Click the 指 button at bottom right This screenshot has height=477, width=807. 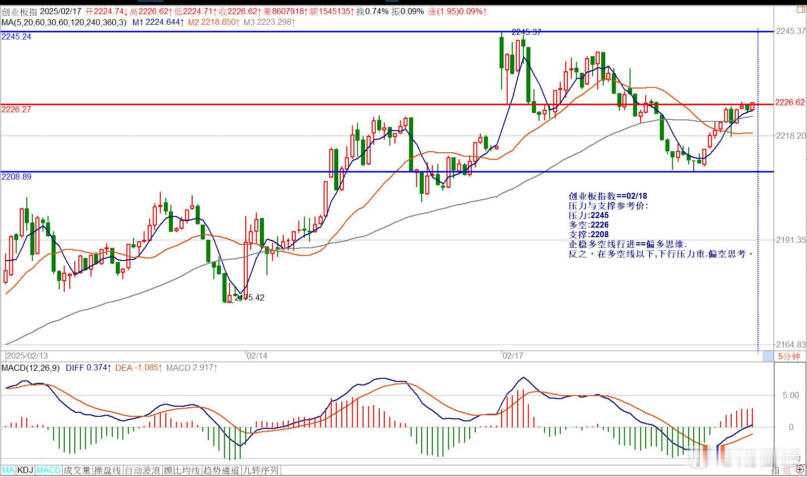click(x=775, y=470)
